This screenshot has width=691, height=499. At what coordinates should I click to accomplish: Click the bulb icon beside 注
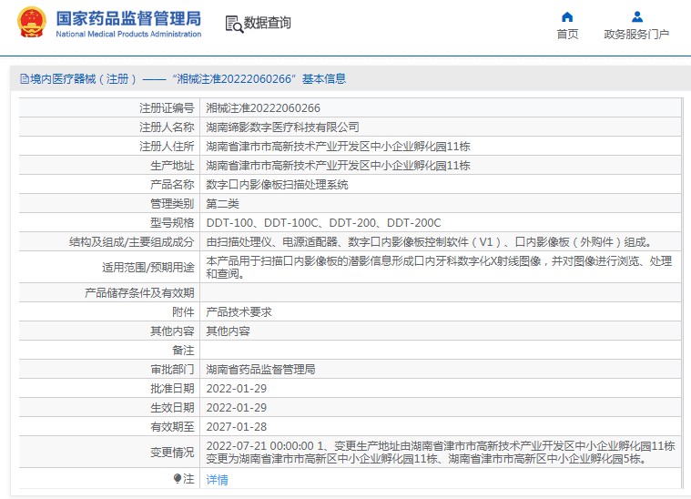point(178,478)
